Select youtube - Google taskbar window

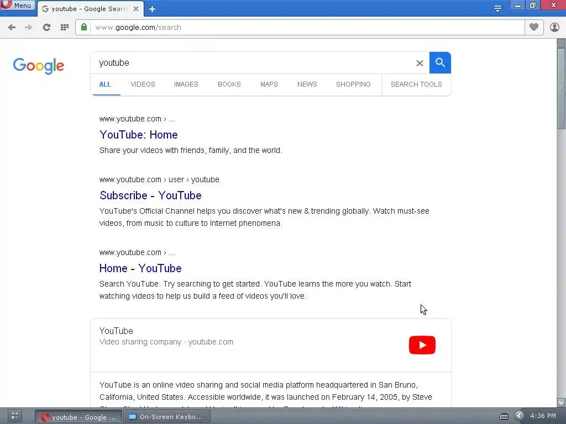click(x=78, y=417)
